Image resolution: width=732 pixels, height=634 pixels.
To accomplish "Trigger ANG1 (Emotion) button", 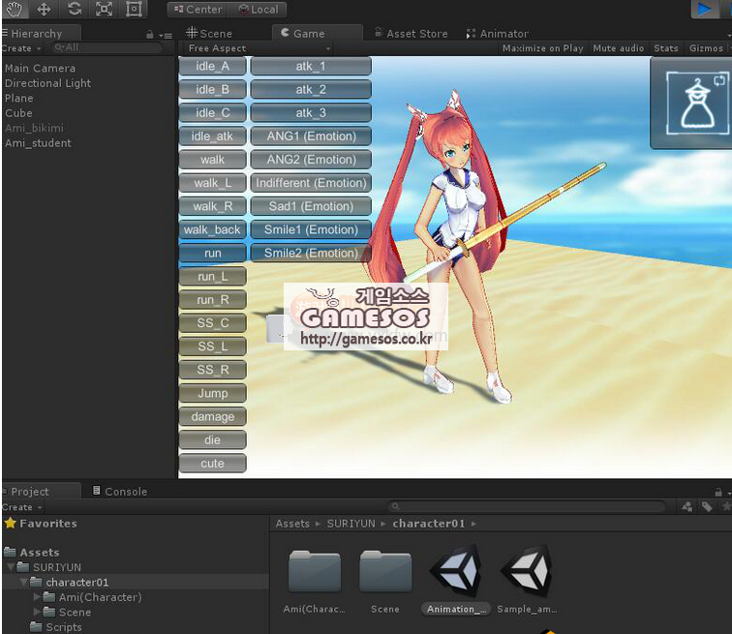I will point(311,136).
